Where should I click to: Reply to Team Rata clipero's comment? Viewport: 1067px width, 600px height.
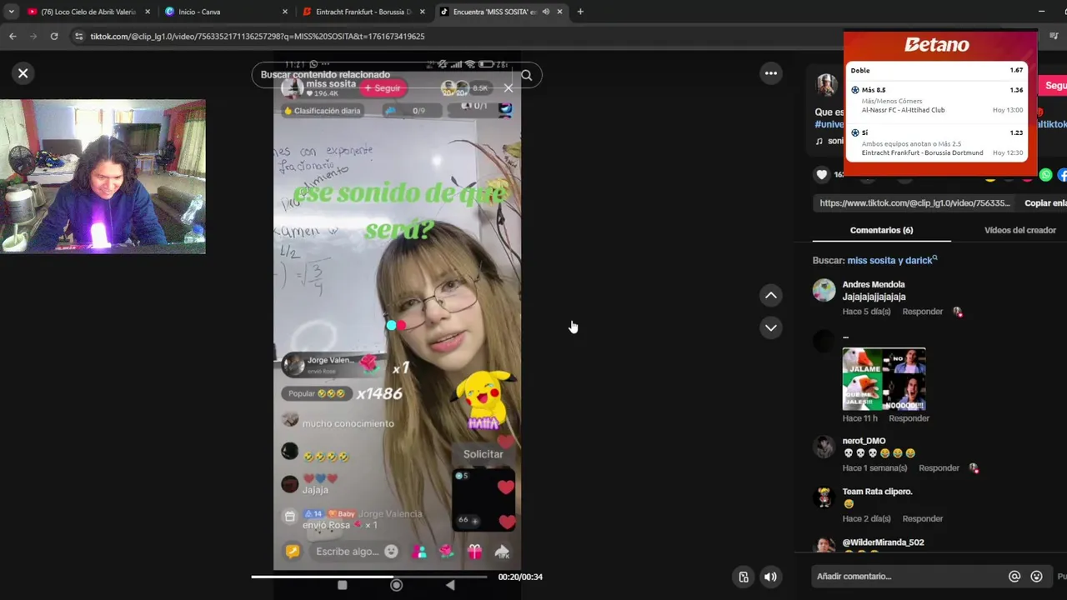922,519
